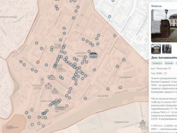The width and height of the screenshot is (177, 133).
Task: Click the highlighted blue Dом Анташкевіча building icon
Action: click(93, 55)
